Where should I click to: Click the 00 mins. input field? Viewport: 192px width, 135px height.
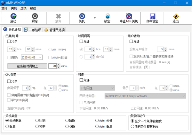[x=28, y=49]
